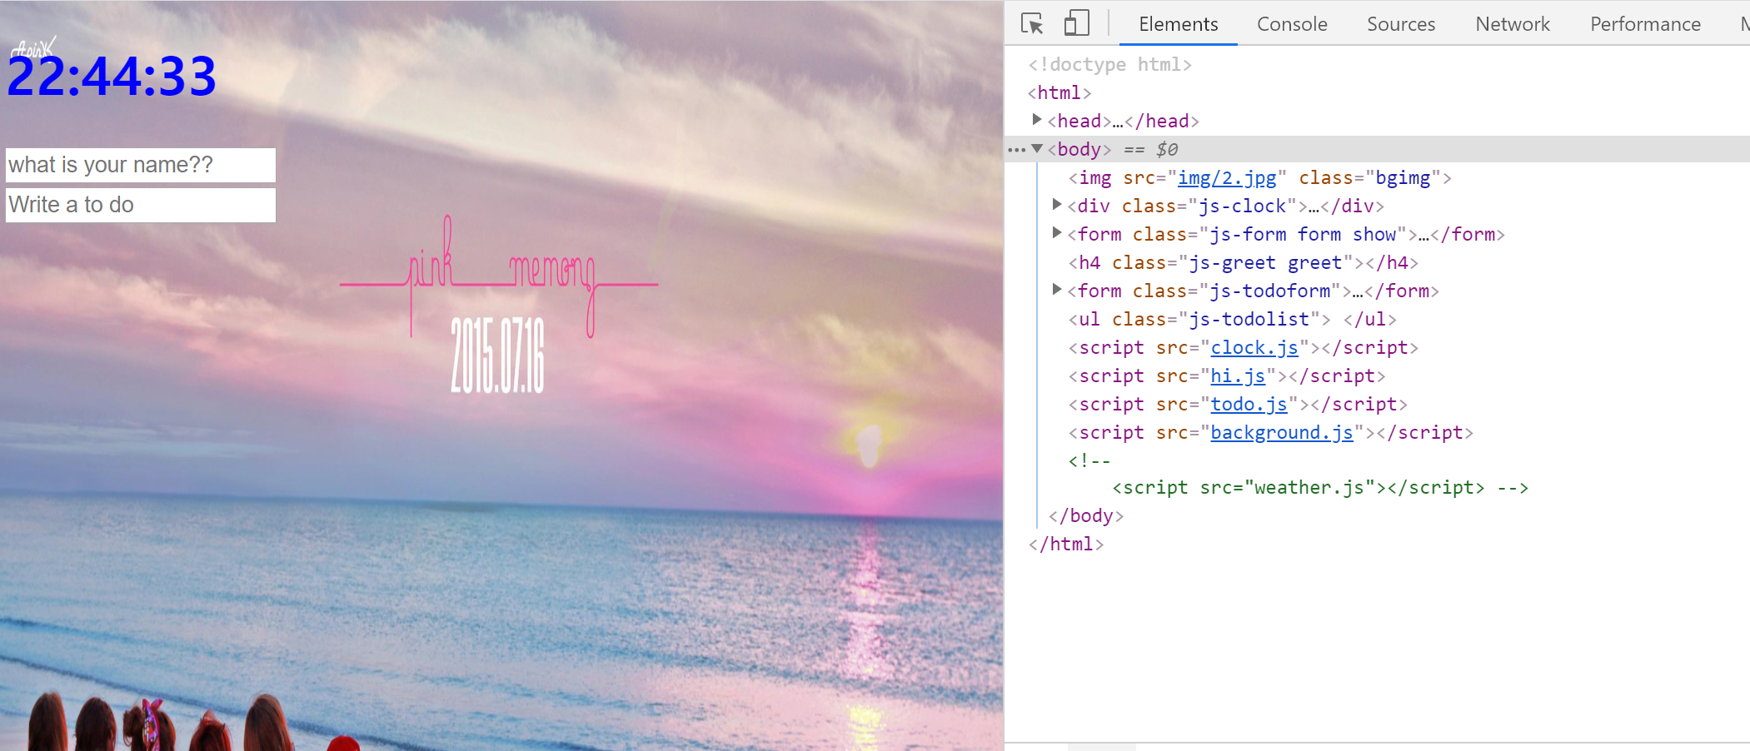The height and width of the screenshot is (751, 1750).
Task: Select the ul js-todolist element line
Action: (1232, 319)
